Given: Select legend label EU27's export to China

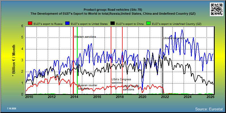Looking at the screenshot, I should tap(130, 24).
